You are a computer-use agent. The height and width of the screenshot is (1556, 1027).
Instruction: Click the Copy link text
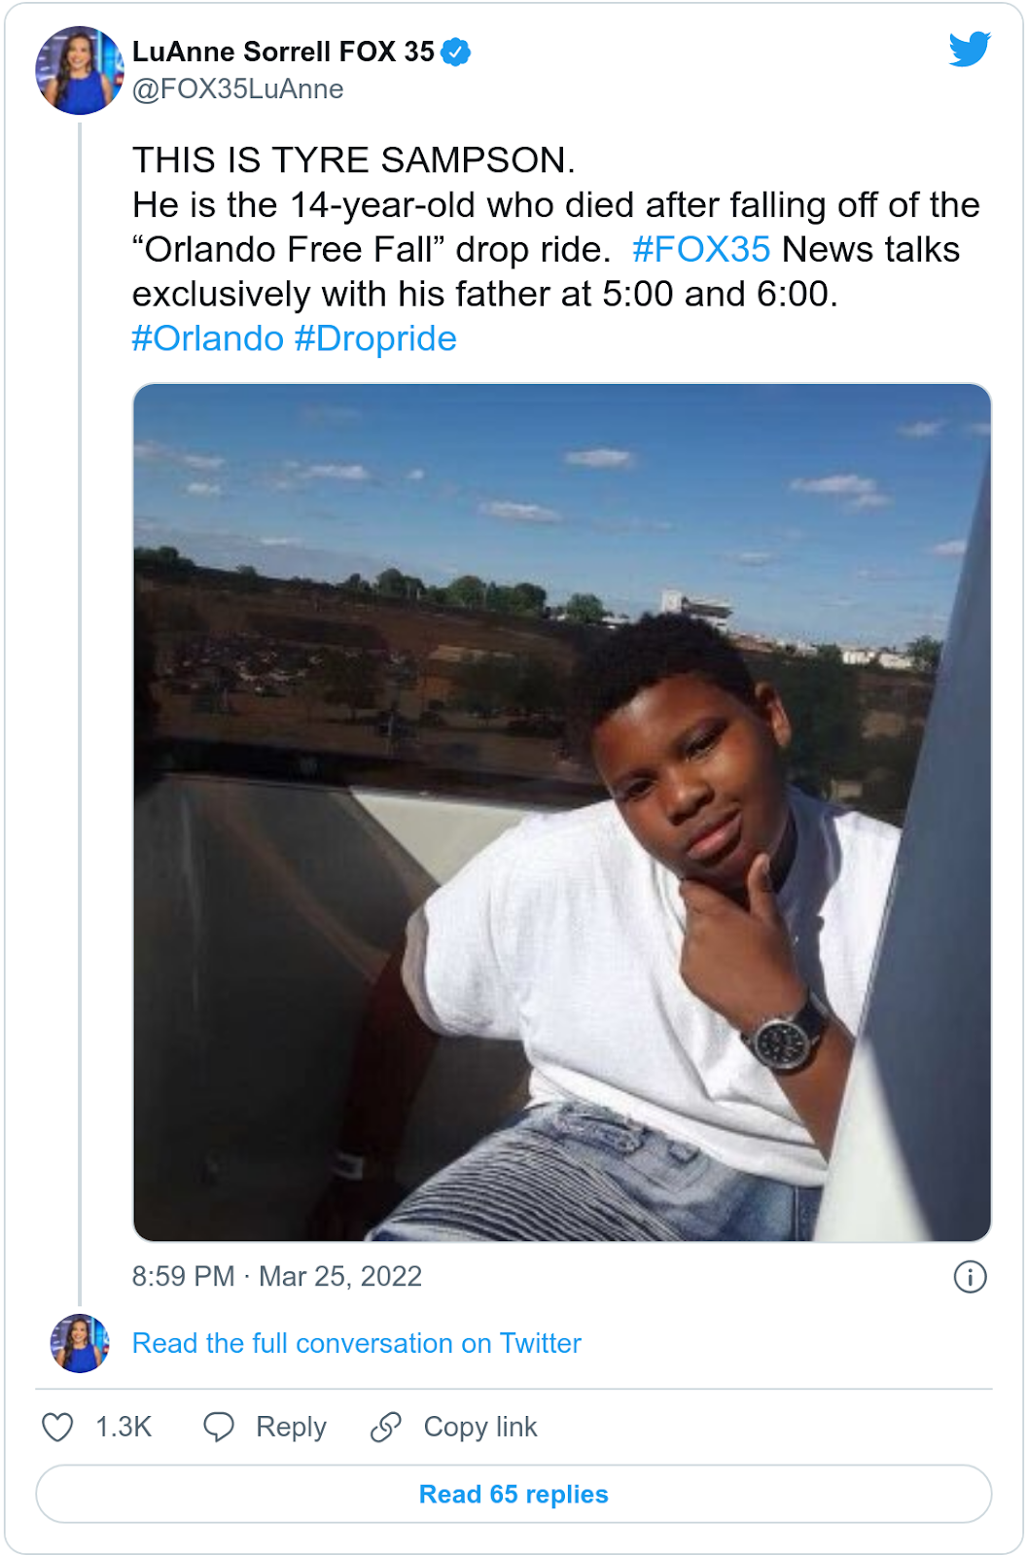pos(480,1427)
